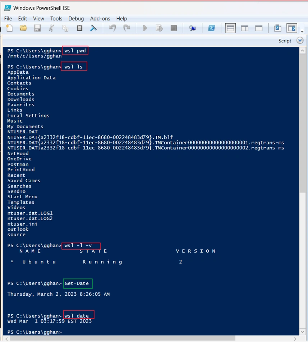Open the Debug menu
Viewport: 308px width, 342px height.
pyautogui.click(x=76, y=19)
